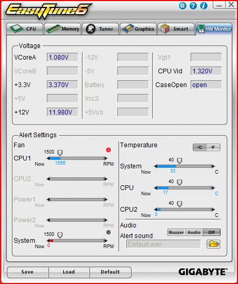
Task: Open the Memory tab
Action: click(x=63, y=29)
